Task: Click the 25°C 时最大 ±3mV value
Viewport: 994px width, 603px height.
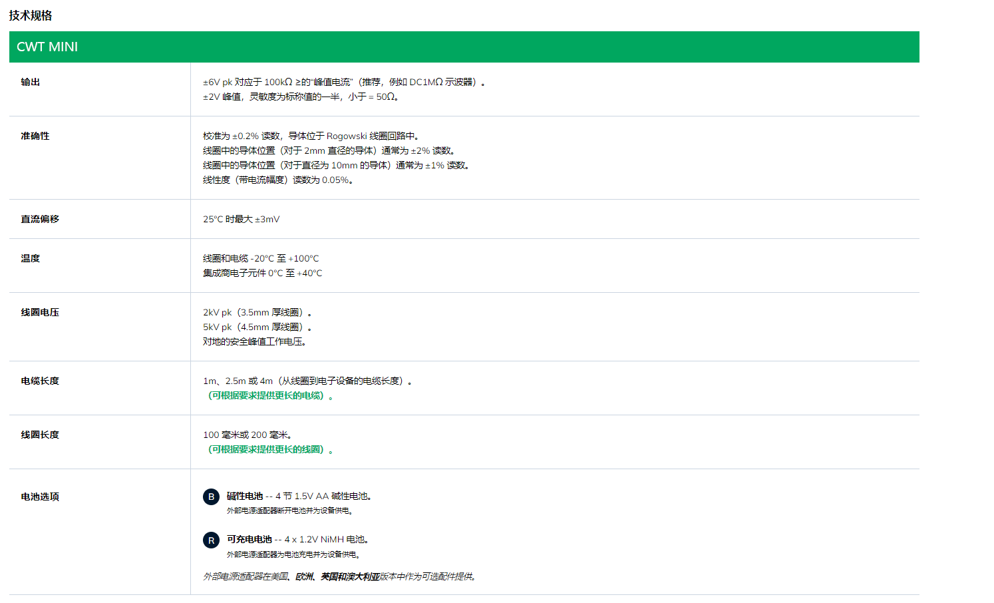Action: click(x=242, y=219)
